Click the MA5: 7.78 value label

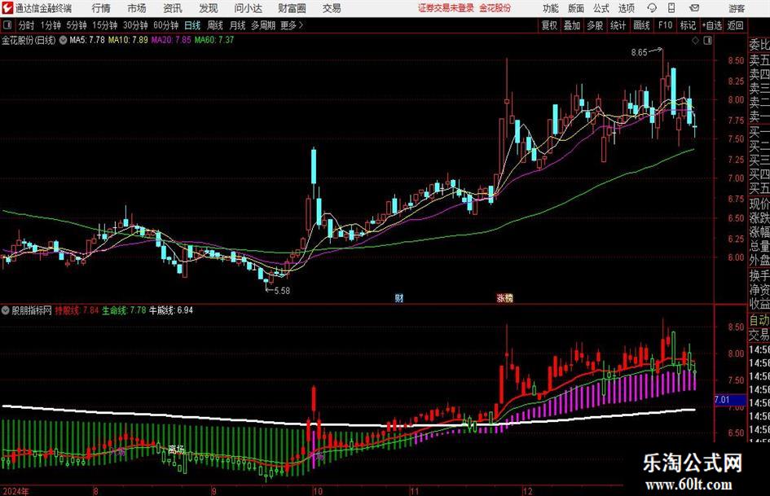pos(87,40)
